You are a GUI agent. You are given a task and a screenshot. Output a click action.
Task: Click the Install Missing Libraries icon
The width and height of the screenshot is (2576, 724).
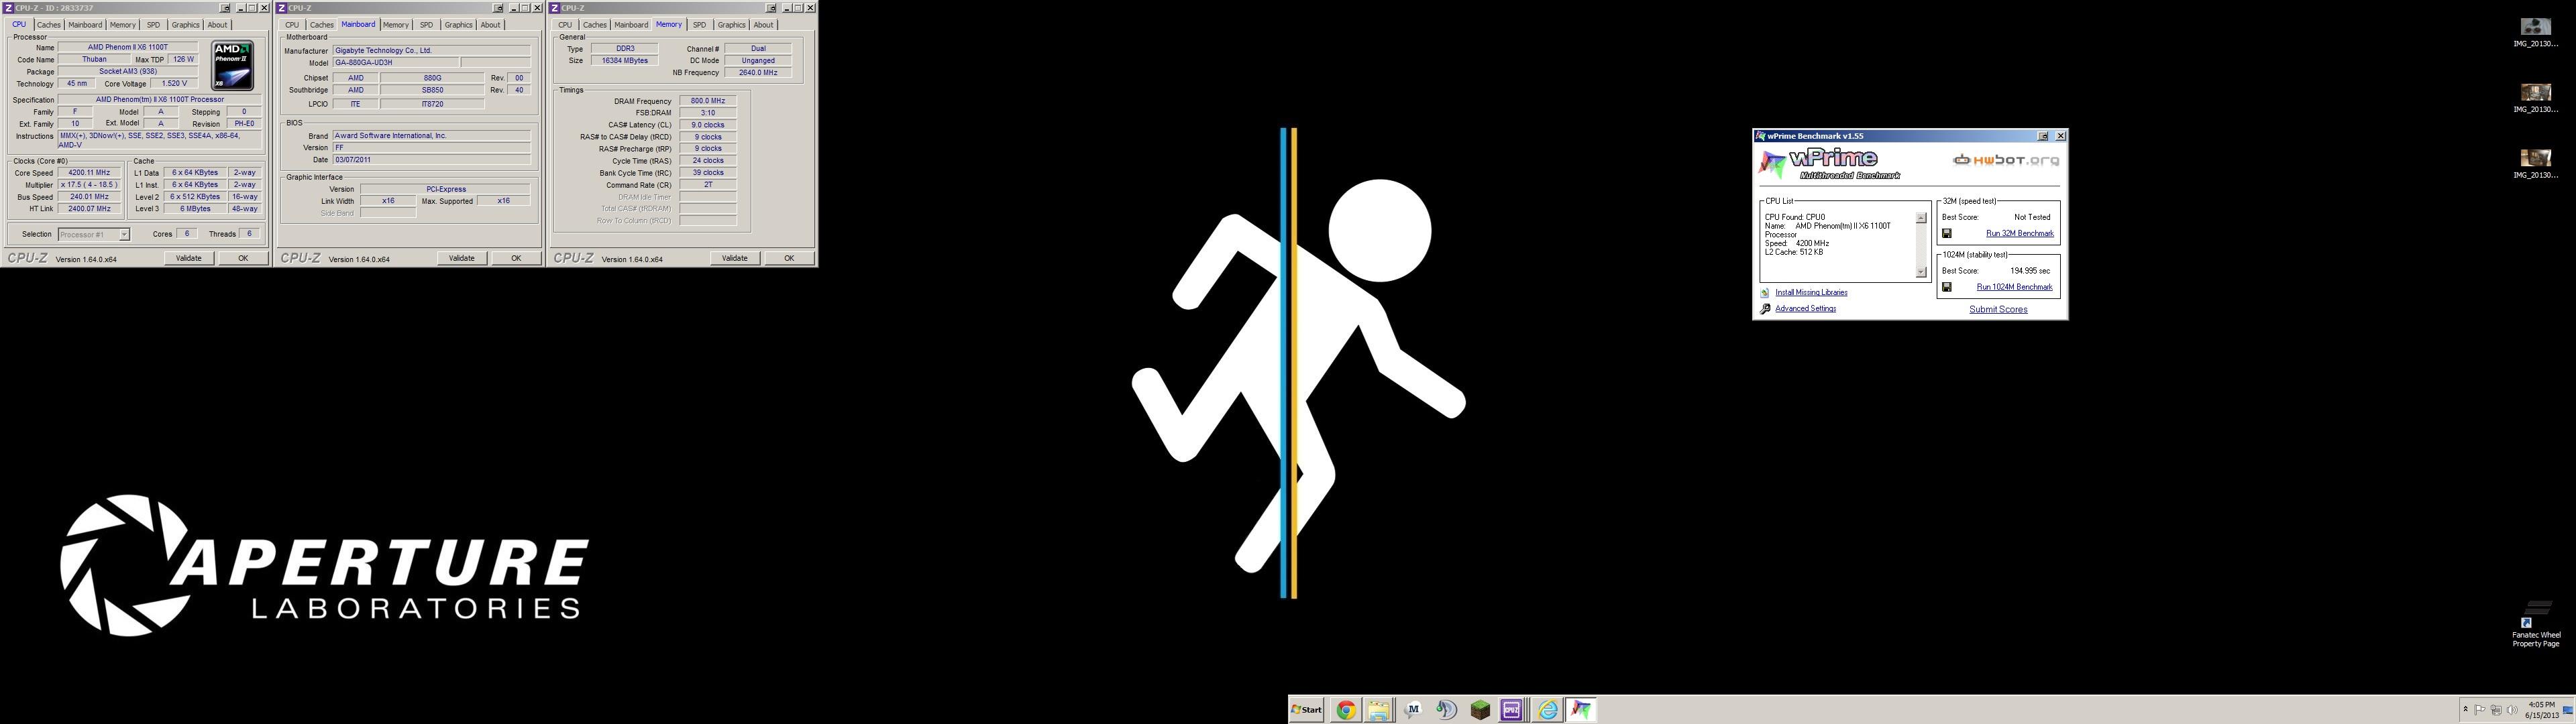click(1765, 293)
